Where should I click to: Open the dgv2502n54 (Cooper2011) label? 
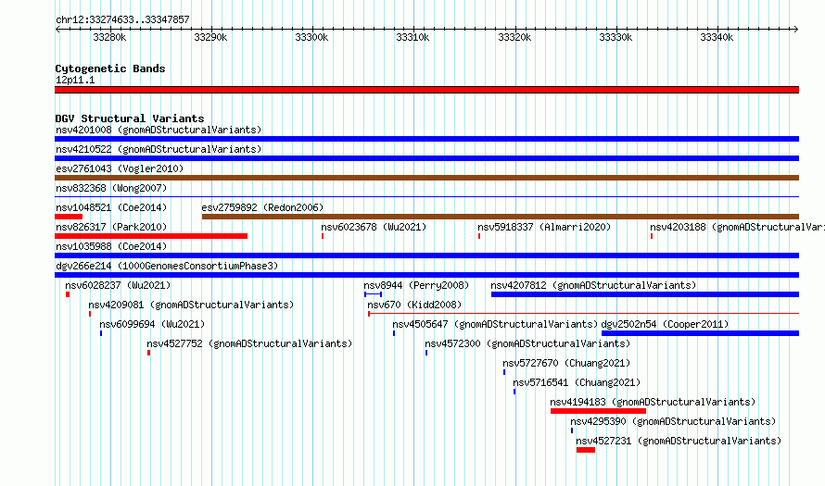[x=665, y=324]
